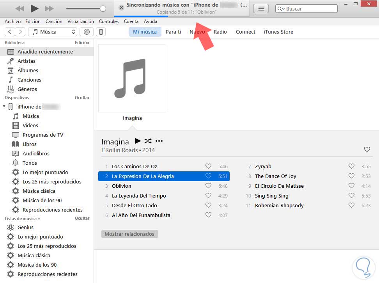Image resolution: width=379 pixels, height=283 pixels.
Task: Click the Mostrar relacionados button
Action: [x=129, y=234]
